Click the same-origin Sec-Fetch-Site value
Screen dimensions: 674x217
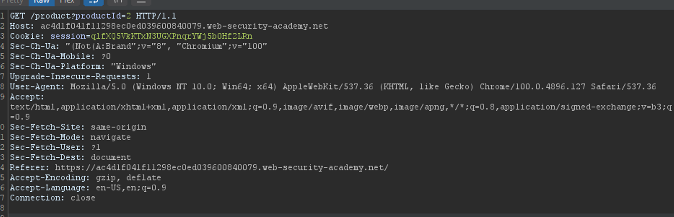pos(118,127)
